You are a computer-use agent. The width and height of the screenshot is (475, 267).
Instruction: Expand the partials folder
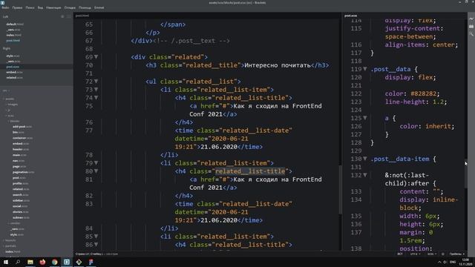(x=10, y=245)
